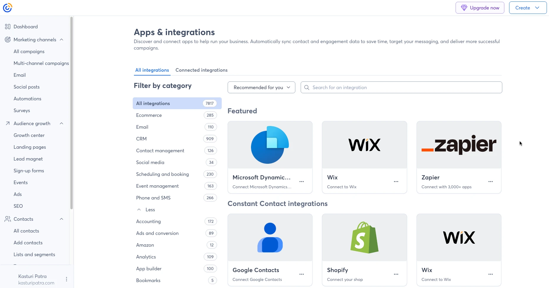Filter by Ecommerce category
The height and width of the screenshot is (288, 549).
tap(177, 115)
